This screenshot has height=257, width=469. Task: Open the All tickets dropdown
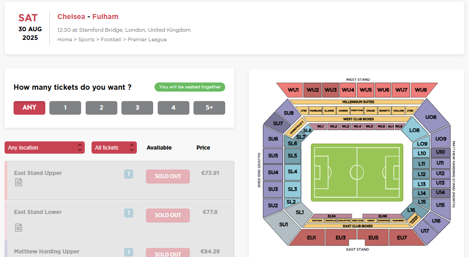point(114,148)
